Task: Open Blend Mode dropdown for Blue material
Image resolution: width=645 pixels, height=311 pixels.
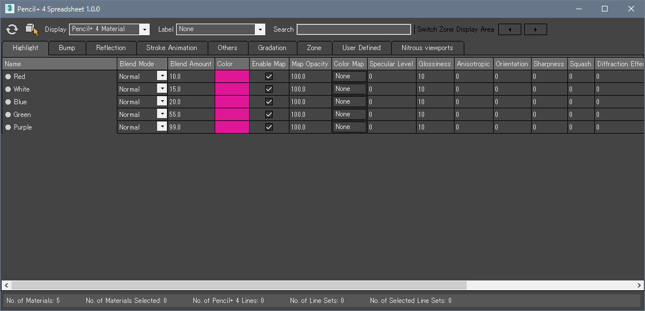Action: coord(162,102)
